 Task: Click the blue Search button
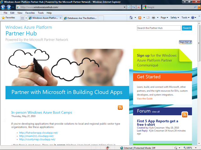pos(187,28)
